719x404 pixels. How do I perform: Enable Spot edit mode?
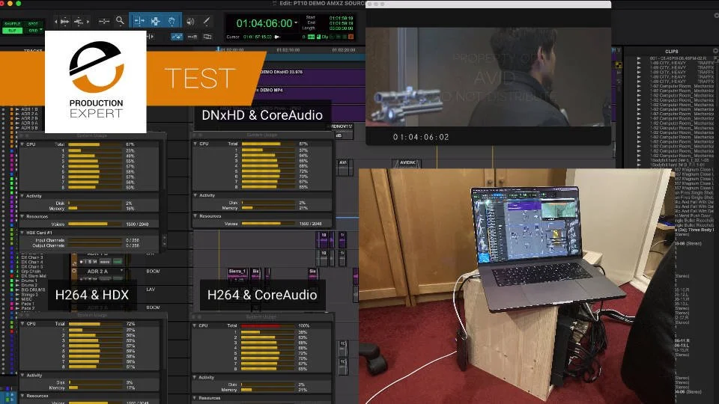pyautogui.click(x=33, y=24)
